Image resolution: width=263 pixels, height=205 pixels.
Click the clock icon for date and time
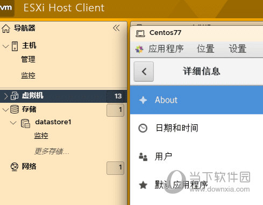pos(143,128)
